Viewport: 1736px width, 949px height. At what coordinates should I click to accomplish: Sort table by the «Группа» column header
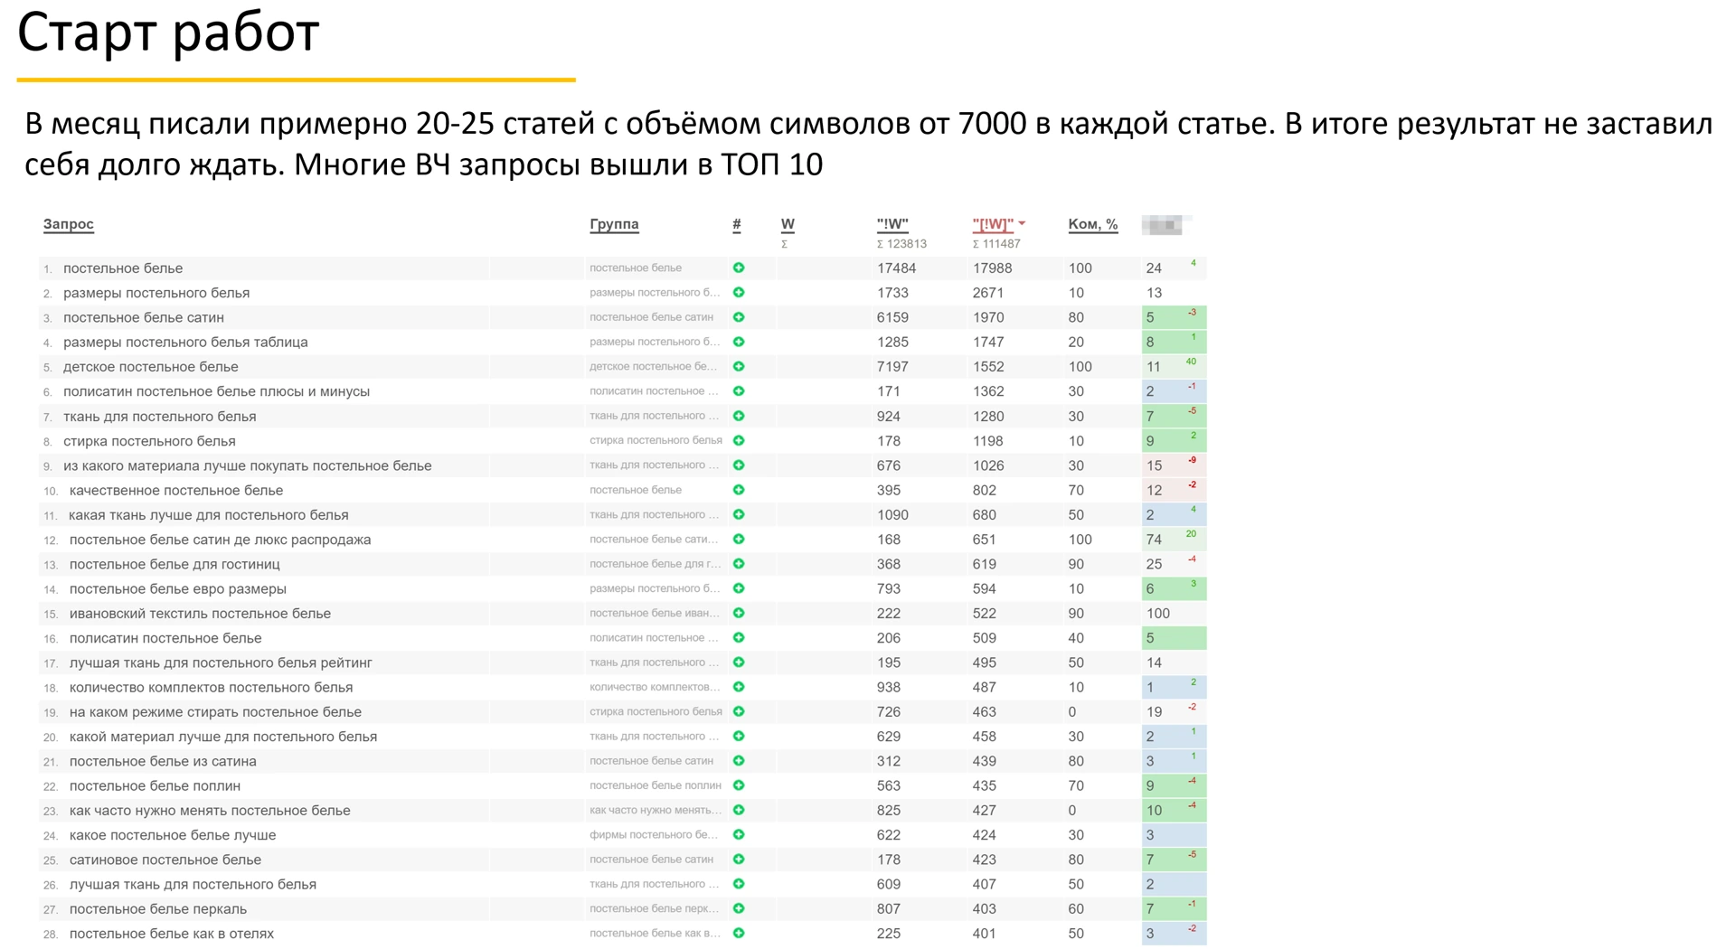click(614, 224)
